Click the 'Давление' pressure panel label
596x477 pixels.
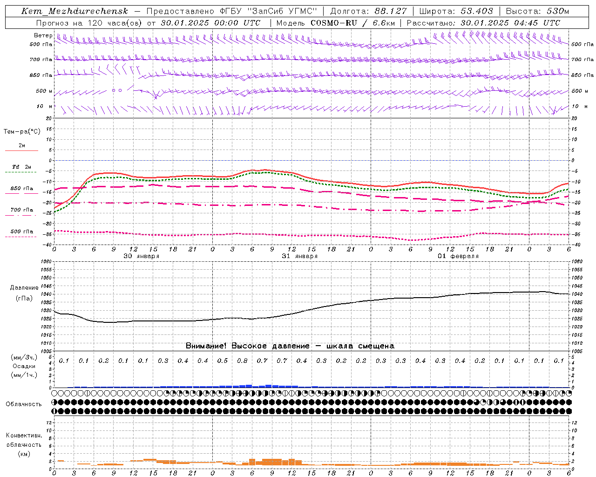(24, 288)
